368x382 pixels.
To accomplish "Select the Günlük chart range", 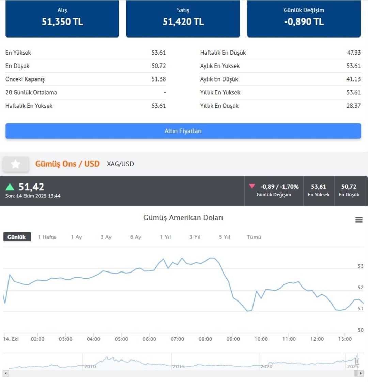I will (17, 237).
